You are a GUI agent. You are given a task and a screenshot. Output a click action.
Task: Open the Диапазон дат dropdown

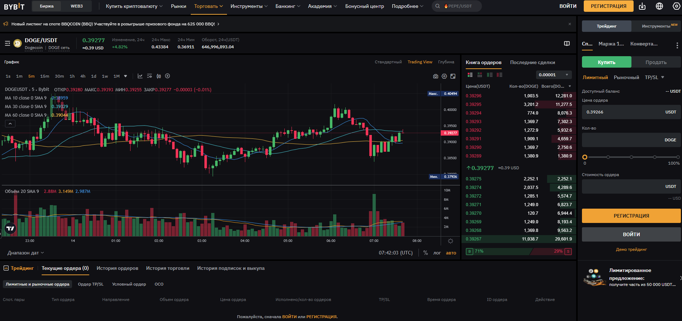[25, 253]
